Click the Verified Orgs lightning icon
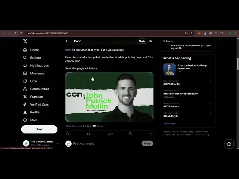The width and height of the screenshot is (239, 179). point(25,104)
